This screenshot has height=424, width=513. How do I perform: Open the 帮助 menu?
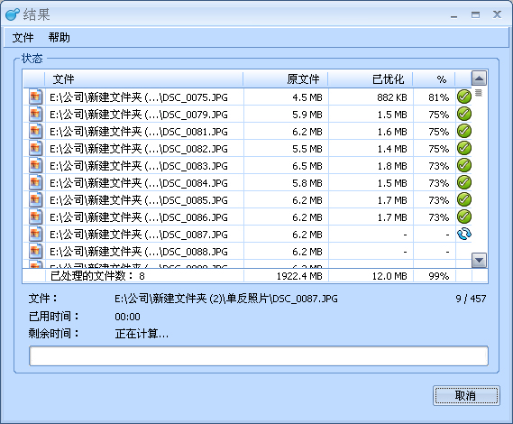click(60, 37)
